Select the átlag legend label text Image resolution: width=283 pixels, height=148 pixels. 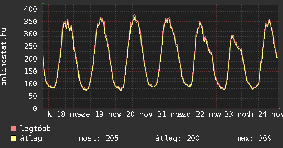[31, 138]
